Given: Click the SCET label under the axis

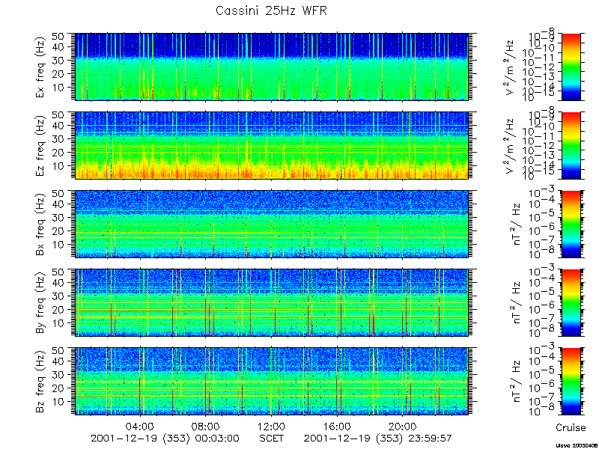Looking at the screenshot, I should coord(271,438).
